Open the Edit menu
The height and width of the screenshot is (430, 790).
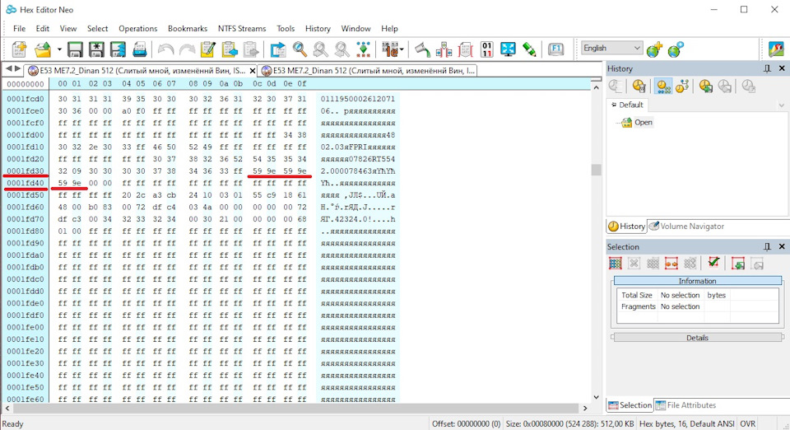click(42, 29)
